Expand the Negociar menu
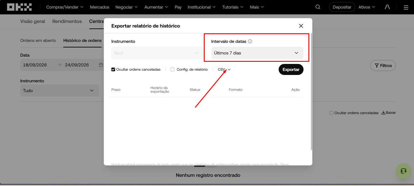The width and height of the screenshot is (414, 186). coord(126,7)
